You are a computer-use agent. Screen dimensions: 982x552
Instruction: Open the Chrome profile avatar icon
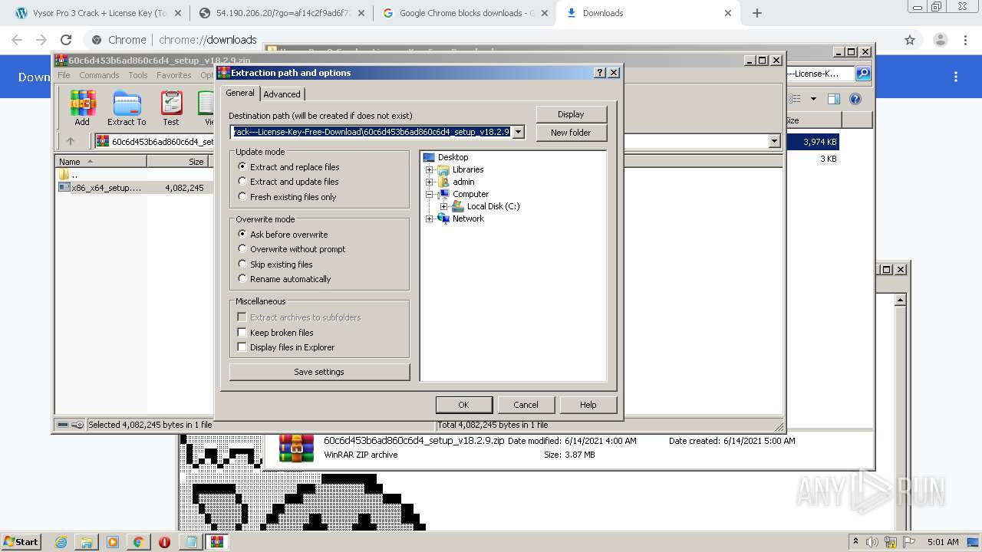click(x=940, y=40)
